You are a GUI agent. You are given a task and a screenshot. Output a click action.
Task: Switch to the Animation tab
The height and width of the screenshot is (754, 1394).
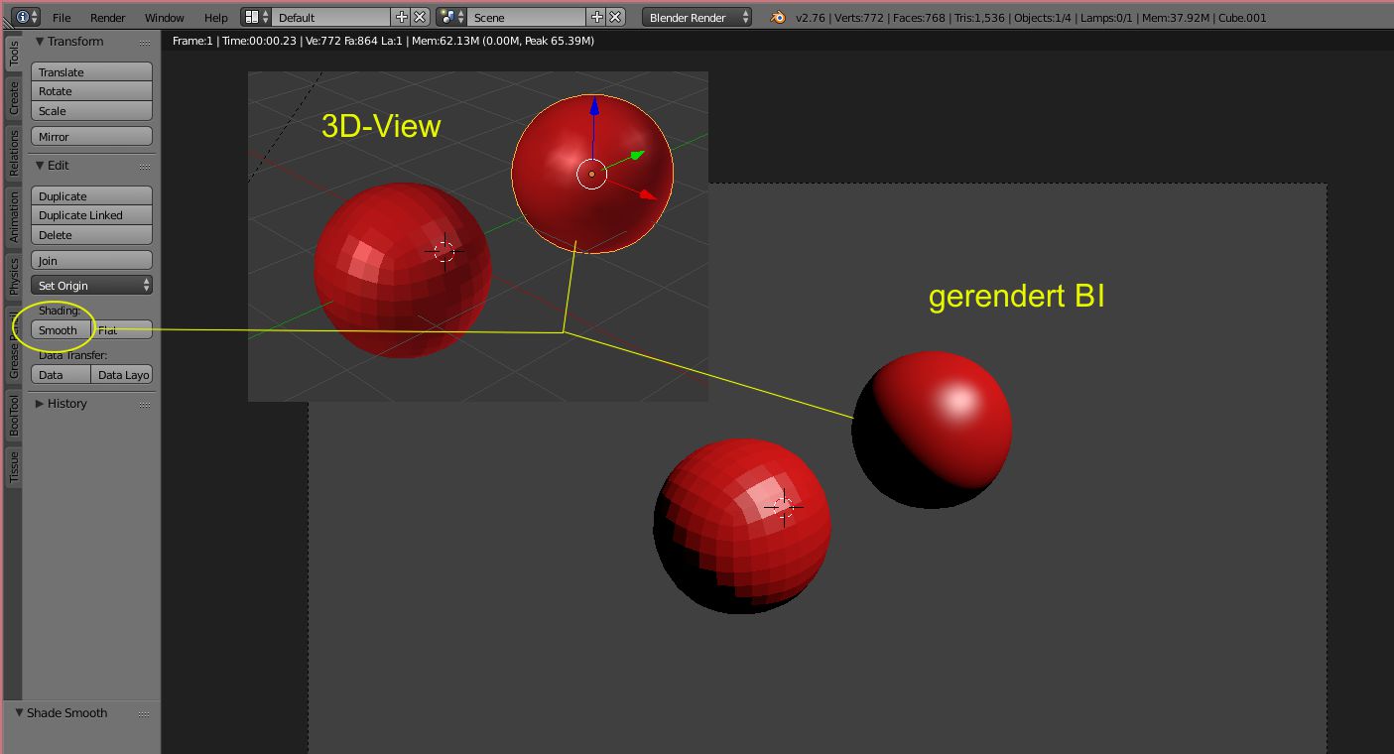pyautogui.click(x=14, y=217)
